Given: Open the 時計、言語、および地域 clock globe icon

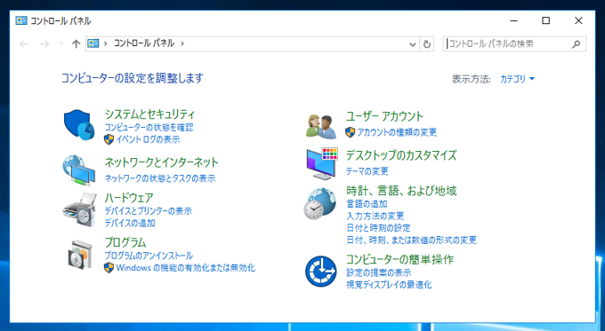Looking at the screenshot, I should (x=320, y=203).
